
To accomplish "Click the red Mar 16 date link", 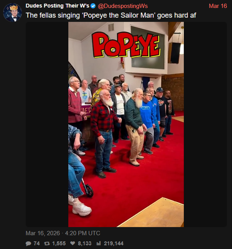I will 218,6.
